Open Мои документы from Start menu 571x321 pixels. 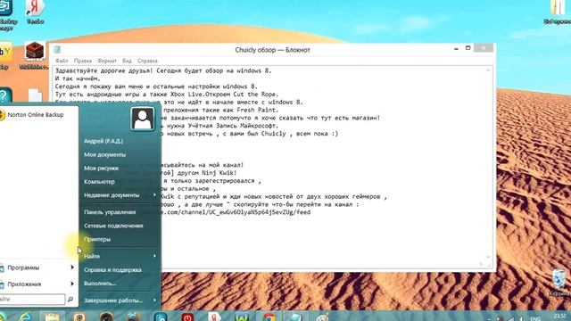105,154
